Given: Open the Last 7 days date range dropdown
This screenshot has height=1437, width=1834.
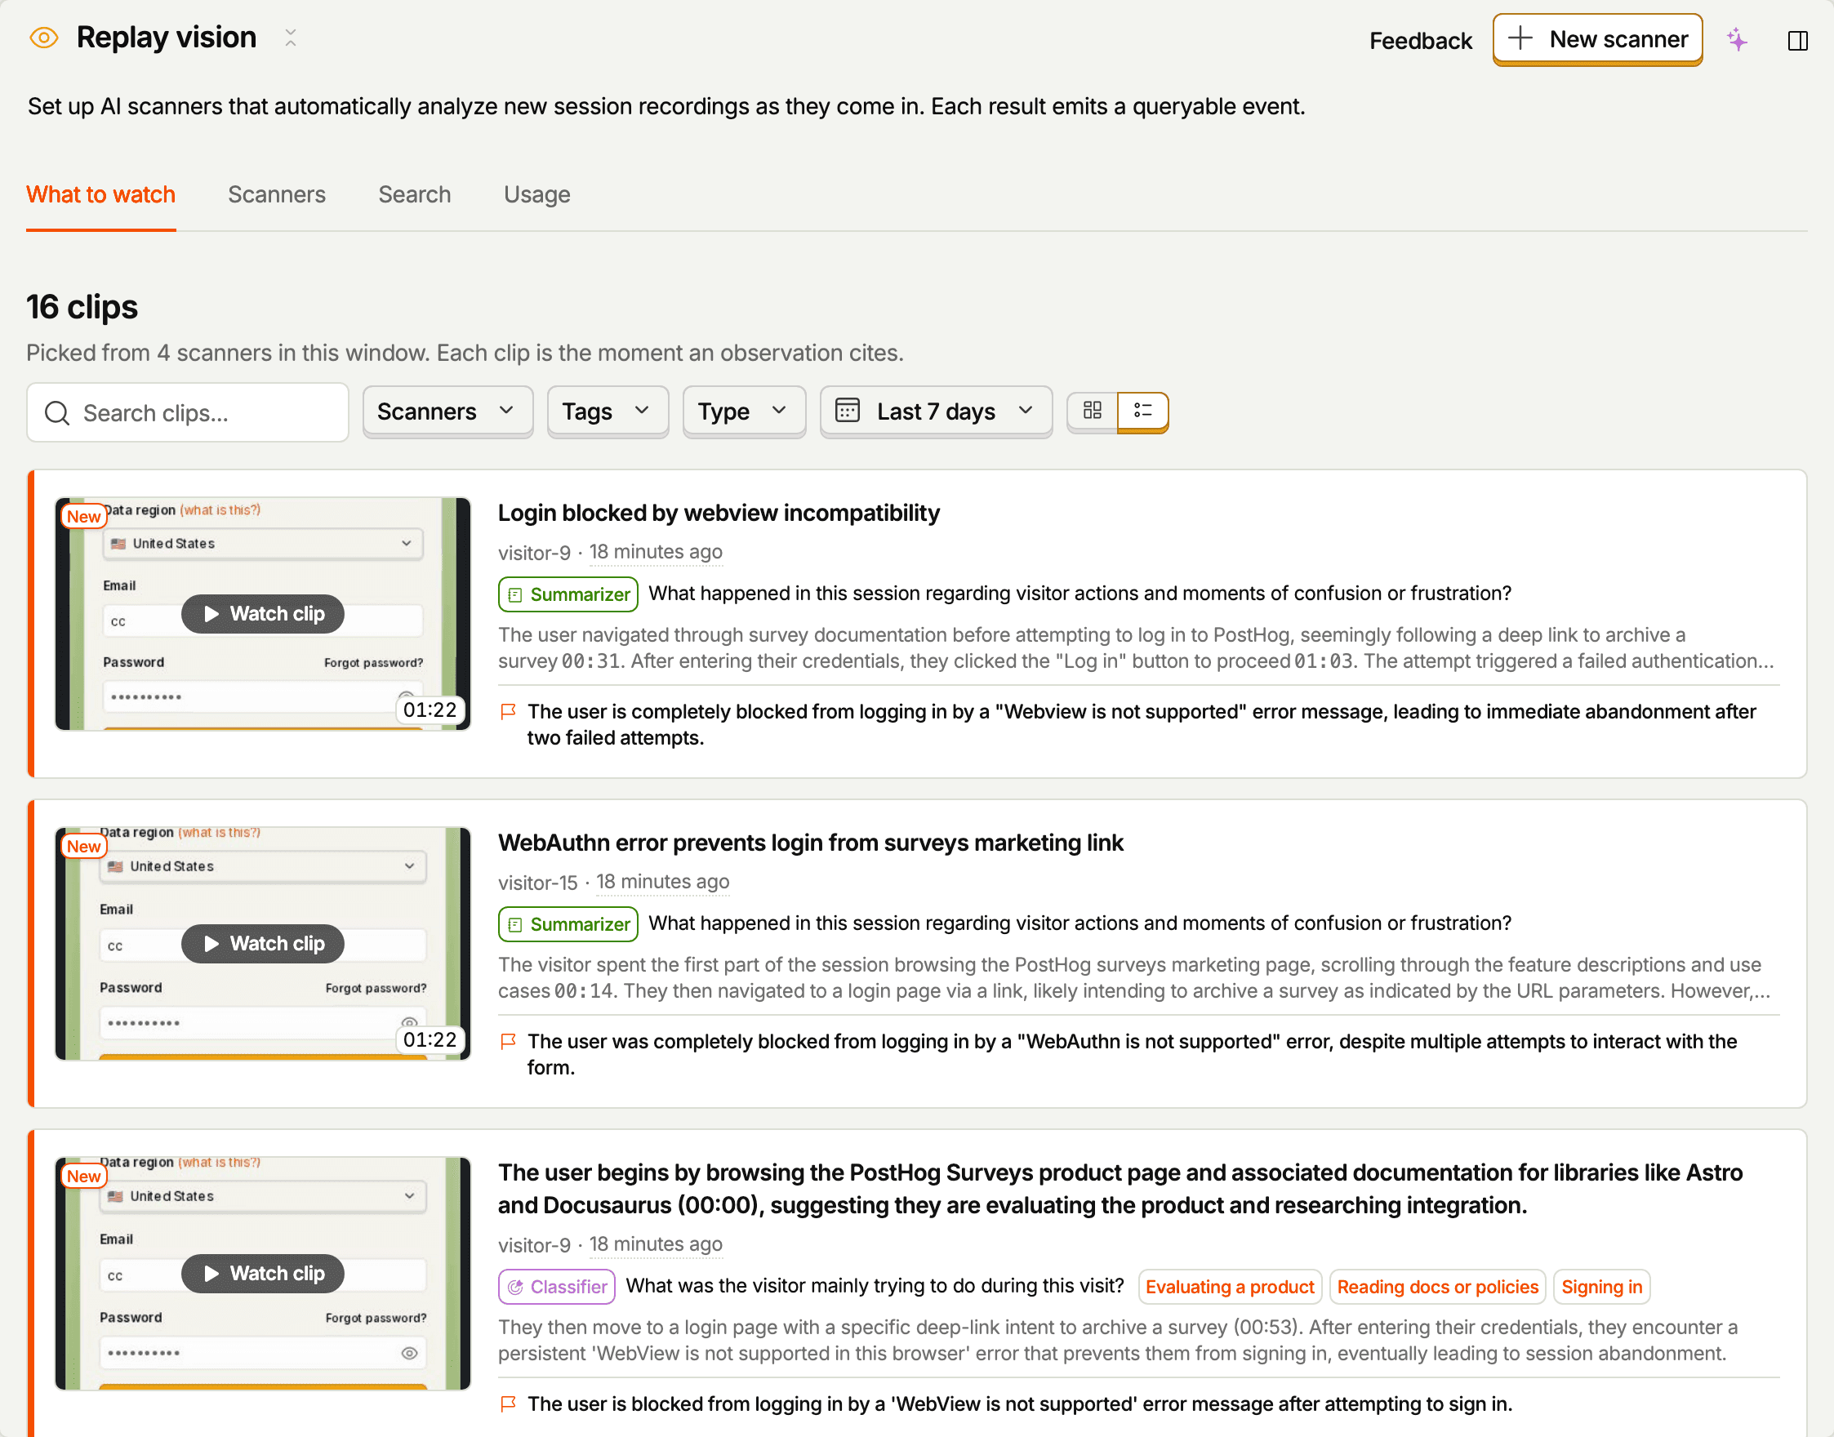Looking at the screenshot, I should [936, 412].
